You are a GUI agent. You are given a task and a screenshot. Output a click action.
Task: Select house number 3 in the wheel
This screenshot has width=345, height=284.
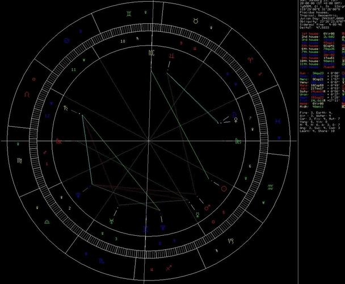click(116, 239)
